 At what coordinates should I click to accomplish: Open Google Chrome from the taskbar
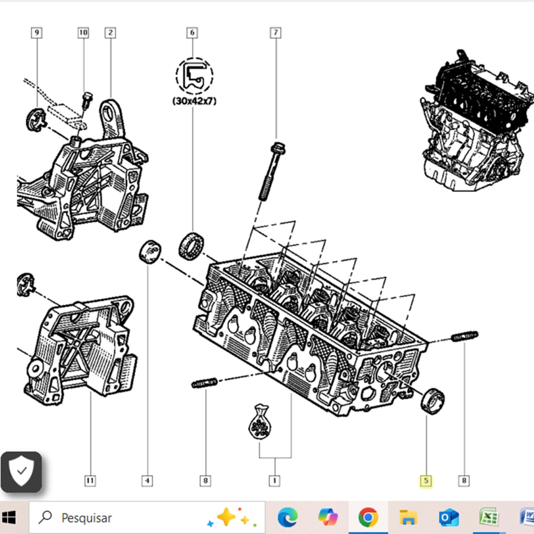[x=368, y=518]
